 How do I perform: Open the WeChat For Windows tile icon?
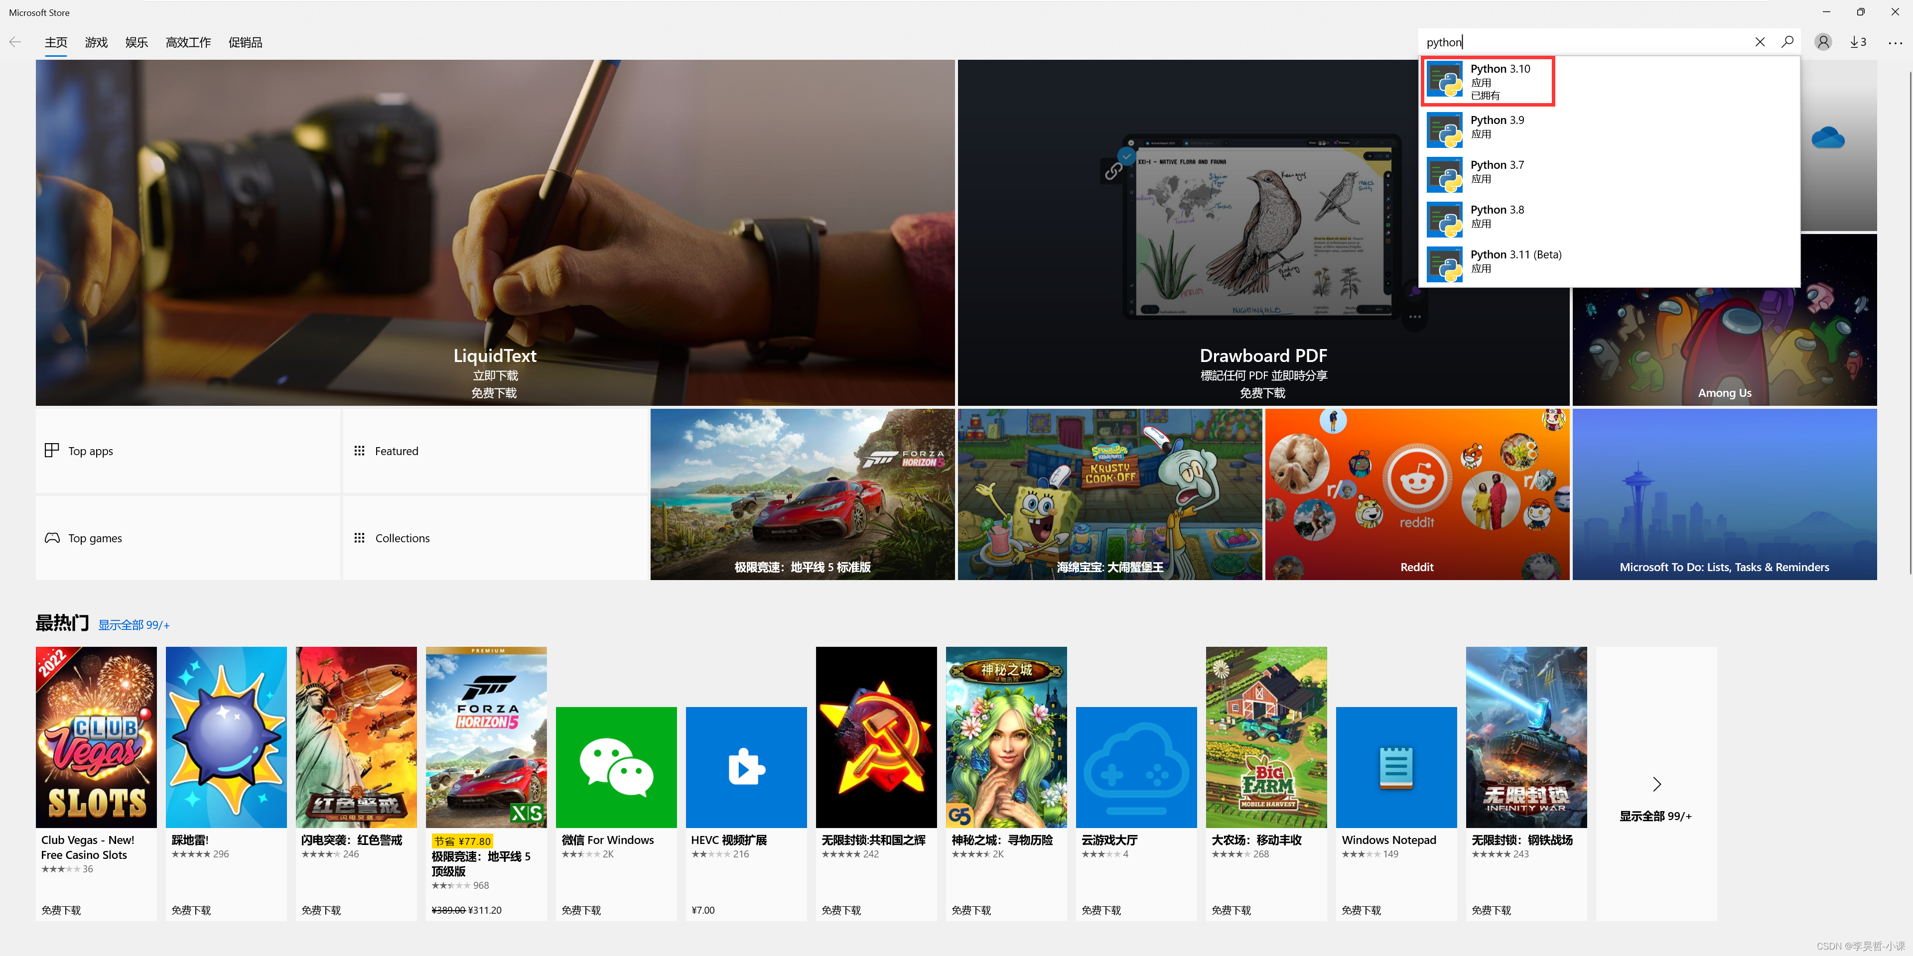pyautogui.click(x=616, y=767)
